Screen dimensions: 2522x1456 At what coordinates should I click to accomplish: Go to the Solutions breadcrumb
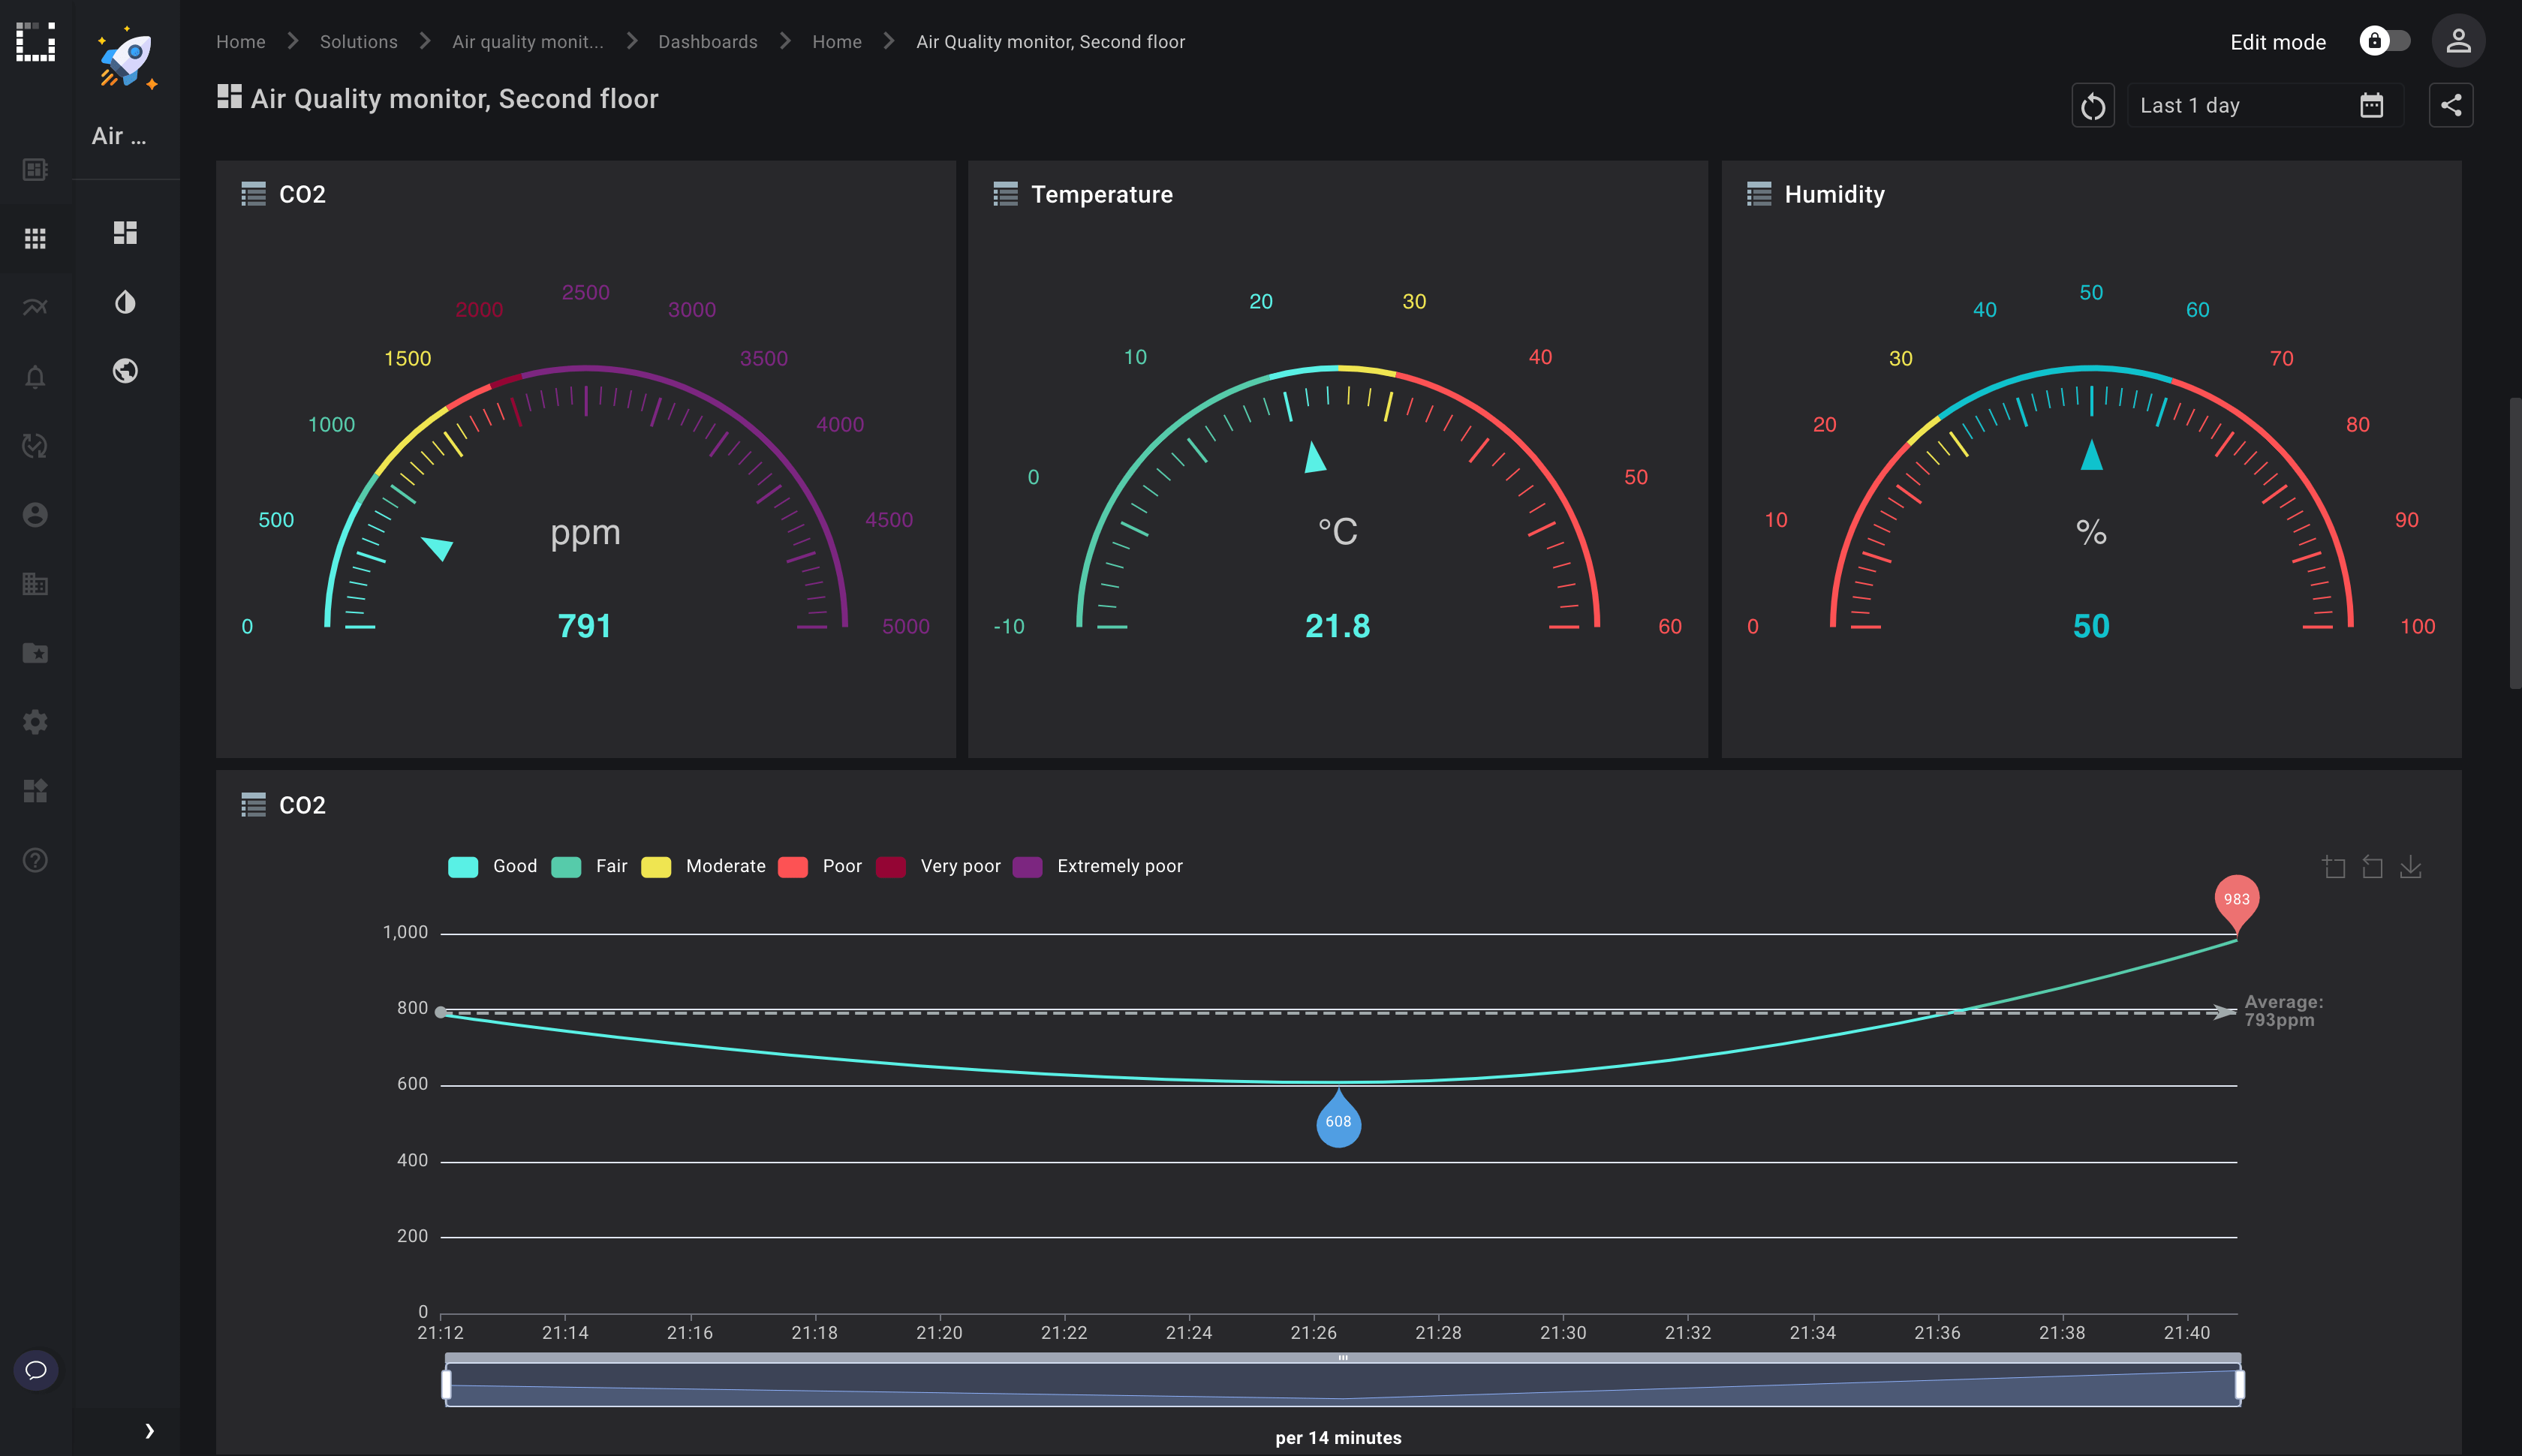359,42
